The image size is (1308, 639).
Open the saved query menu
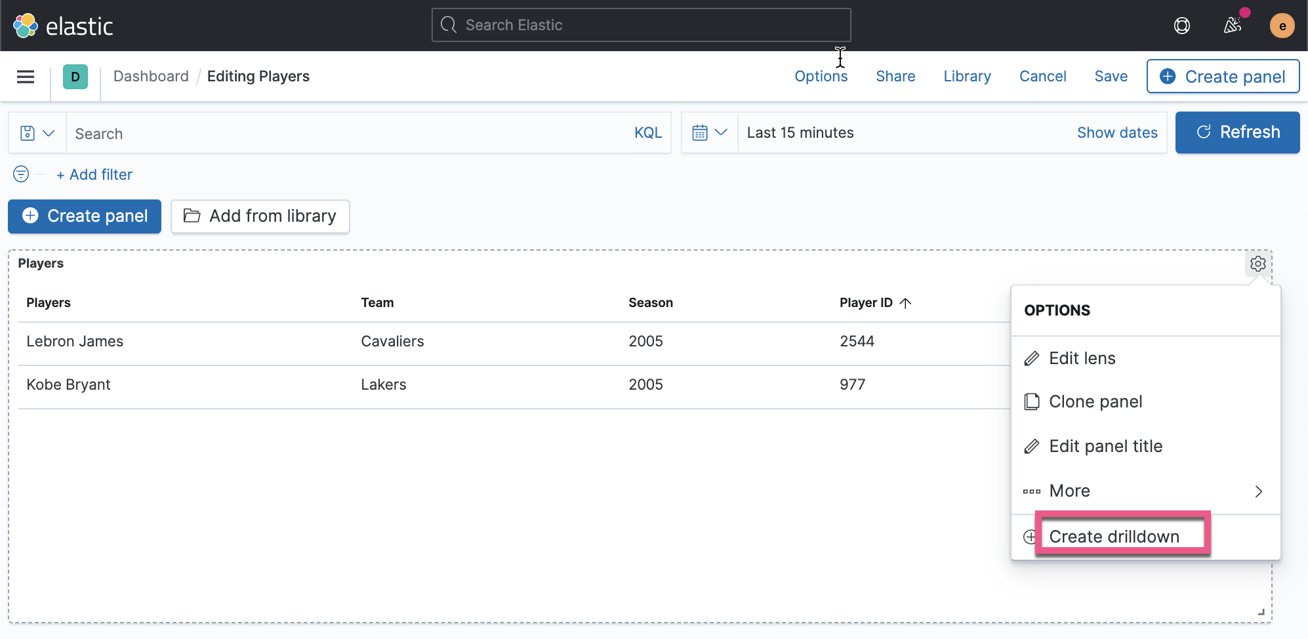pos(37,133)
